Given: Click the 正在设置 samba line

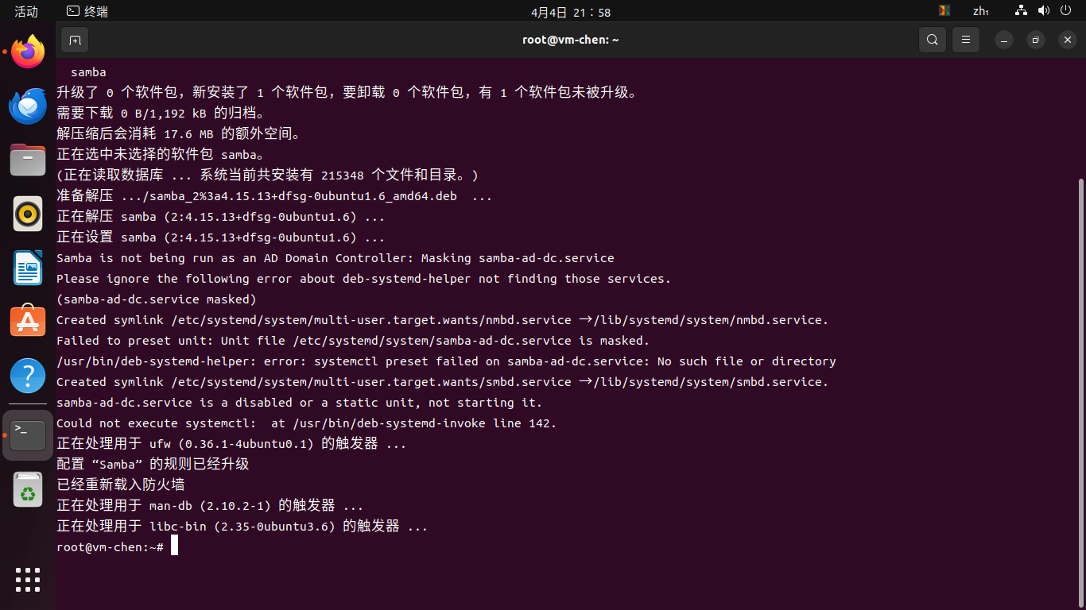Looking at the screenshot, I should pos(221,237).
